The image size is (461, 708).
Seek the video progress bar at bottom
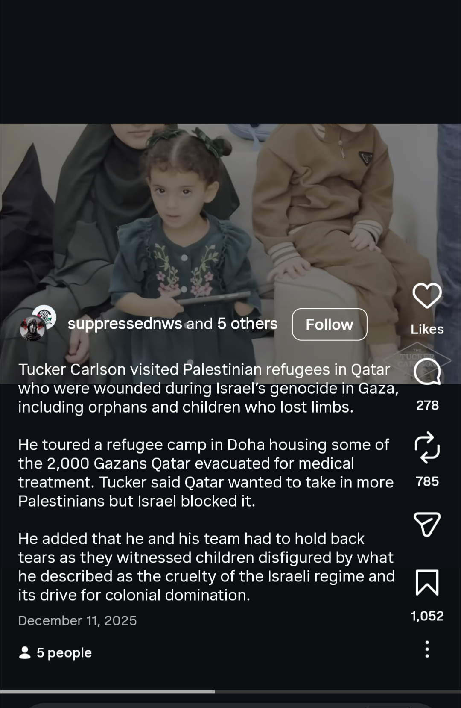tap(230, 692)
